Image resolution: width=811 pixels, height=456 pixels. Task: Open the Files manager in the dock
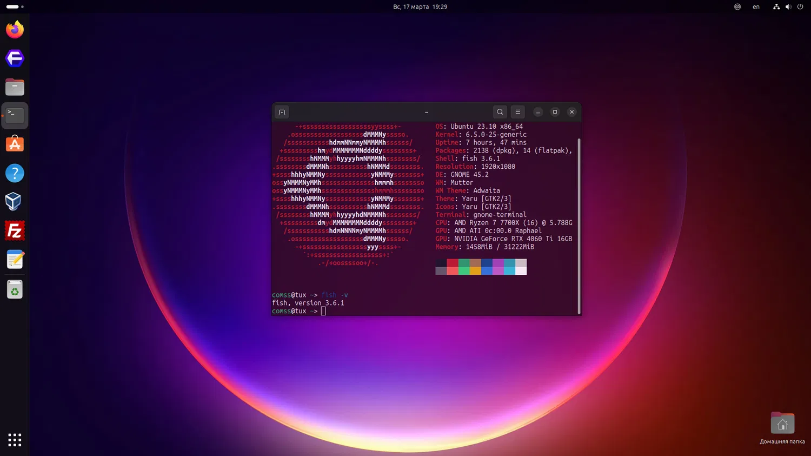point(15,87)
